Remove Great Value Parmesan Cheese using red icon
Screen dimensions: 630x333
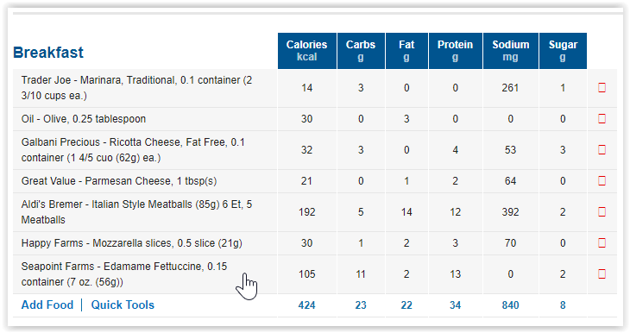coord(602,181)
